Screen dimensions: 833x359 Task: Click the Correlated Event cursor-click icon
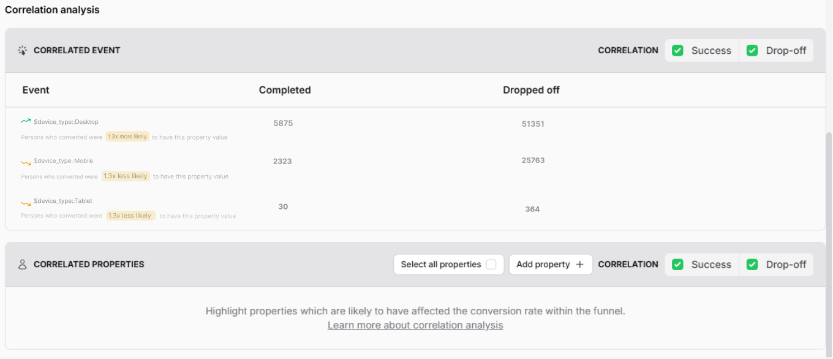[23, 50]
